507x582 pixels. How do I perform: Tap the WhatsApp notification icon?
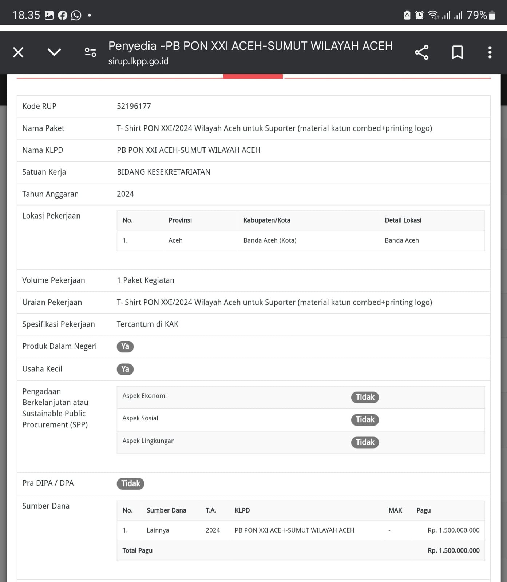click(76, 15)
